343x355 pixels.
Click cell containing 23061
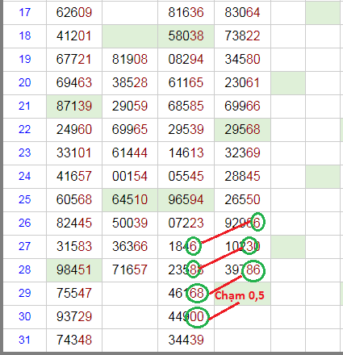pyautogui.click(x=242, y=82)
